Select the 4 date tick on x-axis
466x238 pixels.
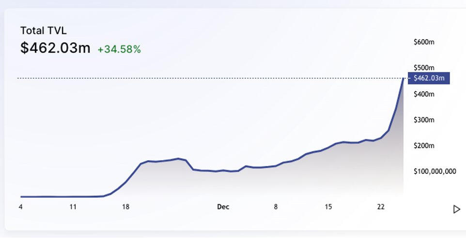click(20, 207)
